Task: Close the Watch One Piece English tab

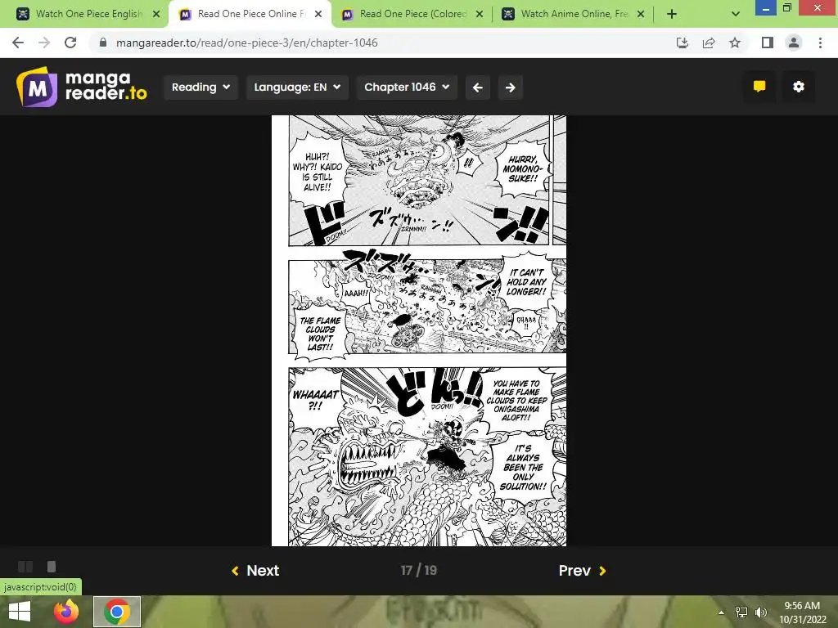Action: pyautogui.click(x=156, y=14)
